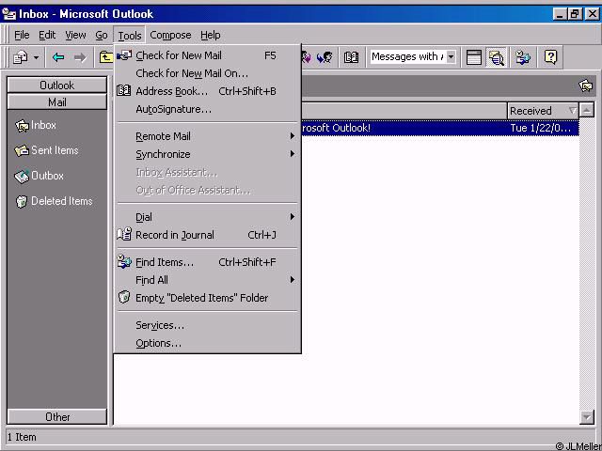Click the gray Forward arrow icon
The height and width of the screenshot is (451, 602).
tap(80, 57)
